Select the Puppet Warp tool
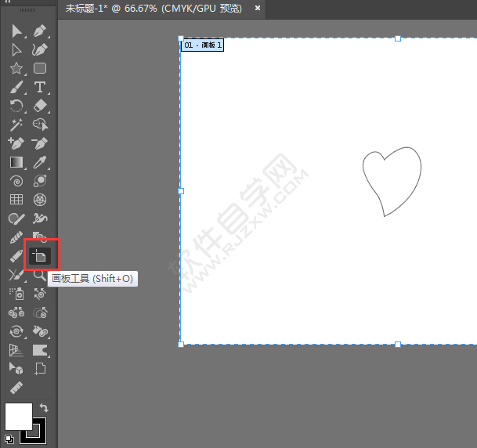This screenshot has height=448, width=477. click(x=40, y=219)
